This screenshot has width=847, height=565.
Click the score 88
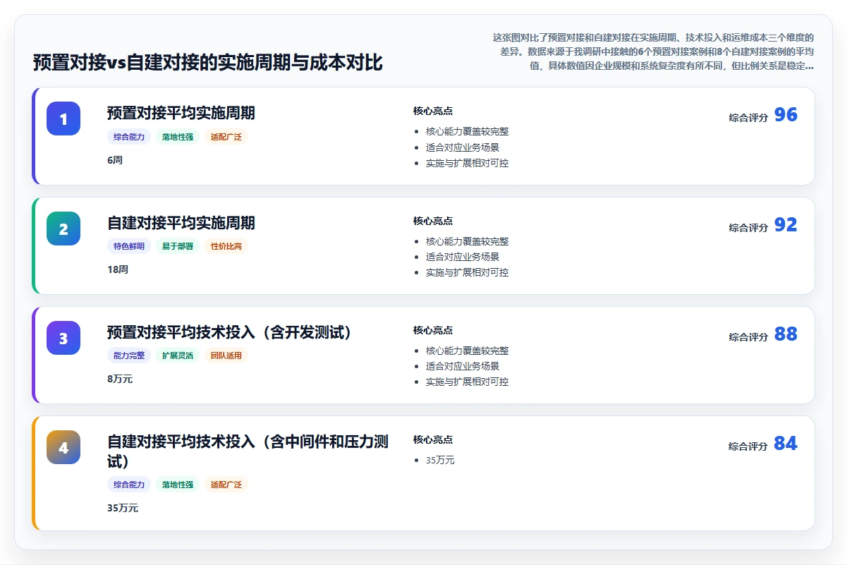786,334
